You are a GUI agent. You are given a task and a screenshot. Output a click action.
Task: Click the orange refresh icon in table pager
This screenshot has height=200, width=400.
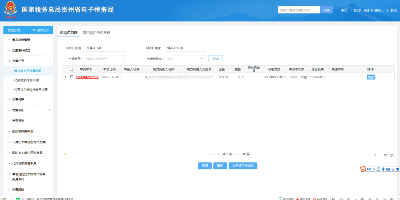65,154
